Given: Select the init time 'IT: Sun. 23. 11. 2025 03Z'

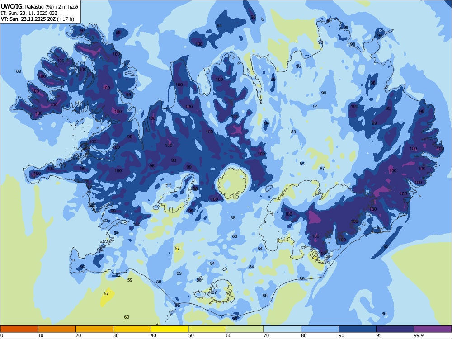Looking at the screenshot, I should point(29,13).
